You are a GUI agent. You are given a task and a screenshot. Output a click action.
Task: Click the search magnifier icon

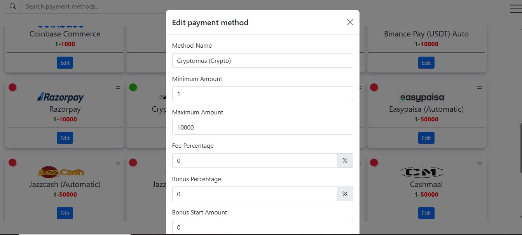[x=13, y=7]
